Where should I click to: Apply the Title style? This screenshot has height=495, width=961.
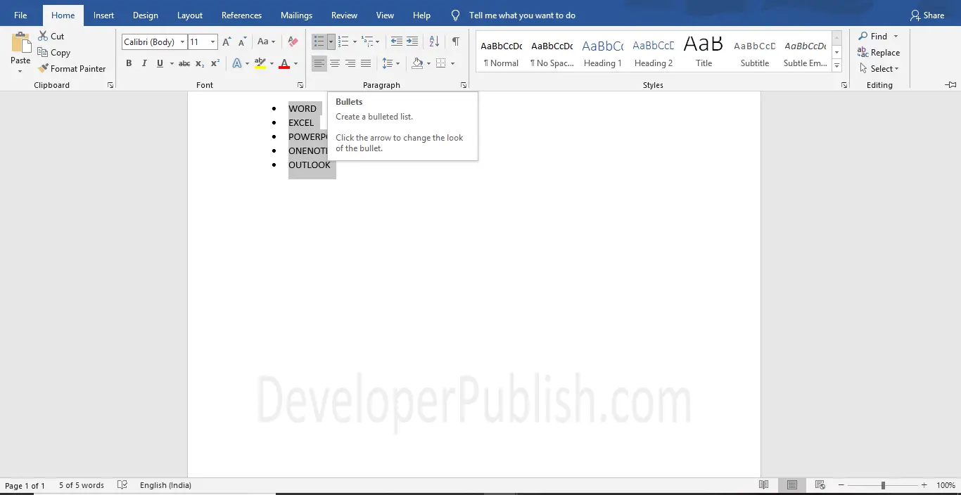[704, 53]
